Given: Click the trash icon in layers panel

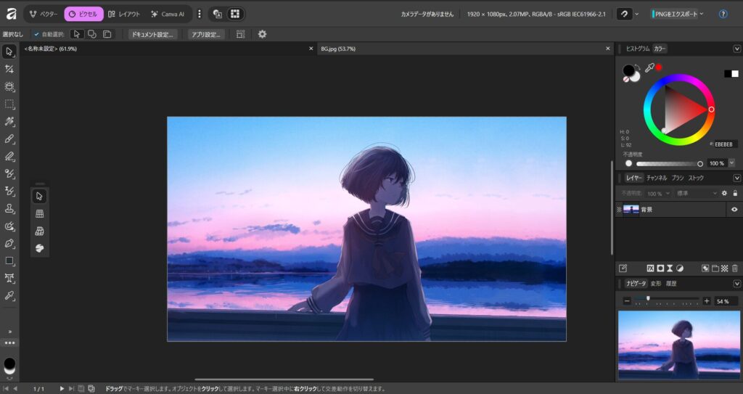Looking at the screenshot, I should [734, 268].
